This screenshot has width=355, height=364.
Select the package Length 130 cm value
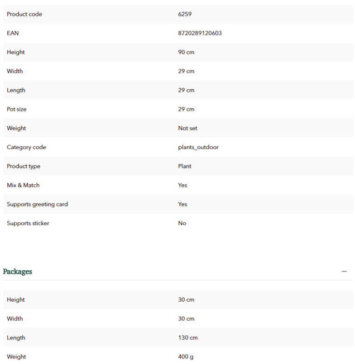tap(188, 338)
